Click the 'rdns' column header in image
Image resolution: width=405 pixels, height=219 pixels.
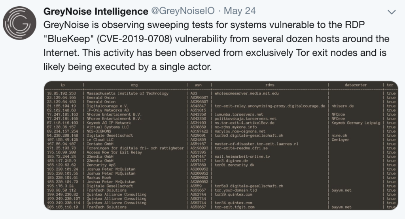pos(270,85)
